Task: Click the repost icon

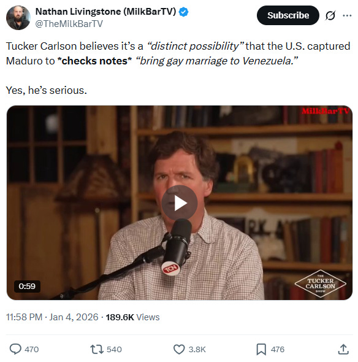Action: click(x=97, y=349)
